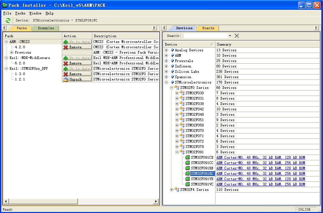Open the search field dropdown arrow
The image size is (323, 213).
coord(230,36)
